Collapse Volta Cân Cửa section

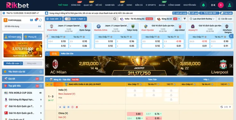pos(47,53)
